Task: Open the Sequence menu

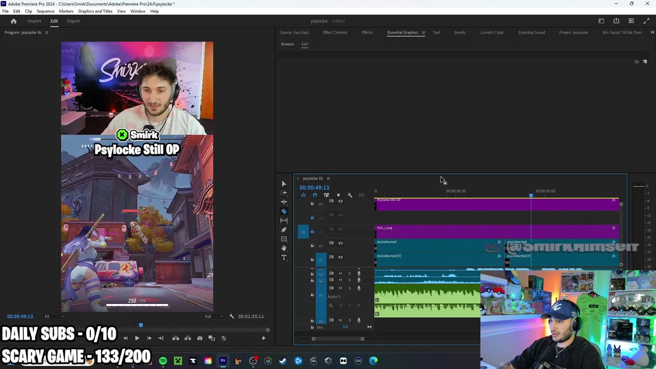Action: 46,11
